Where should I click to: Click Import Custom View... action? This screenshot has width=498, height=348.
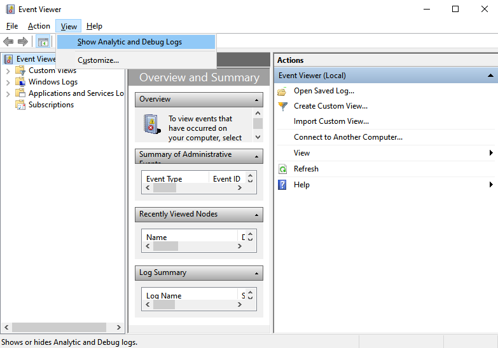tap(331, 121)
